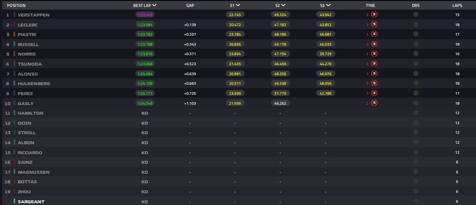
Task: Open the S3 sector column dropdown
Action: tap(328, 5)
